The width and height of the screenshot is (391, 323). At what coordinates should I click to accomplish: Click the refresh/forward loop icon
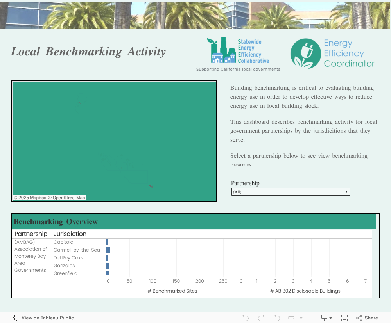pyautogui.click(x=291, y=318)
